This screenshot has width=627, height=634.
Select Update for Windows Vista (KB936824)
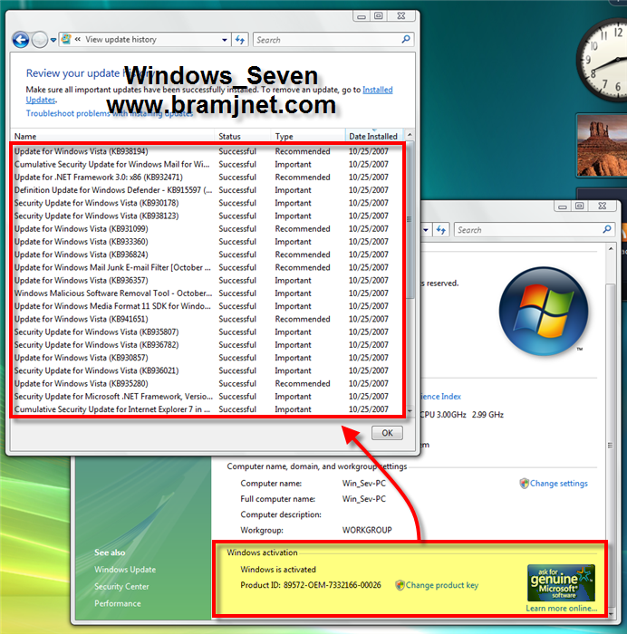coord(207,255)
